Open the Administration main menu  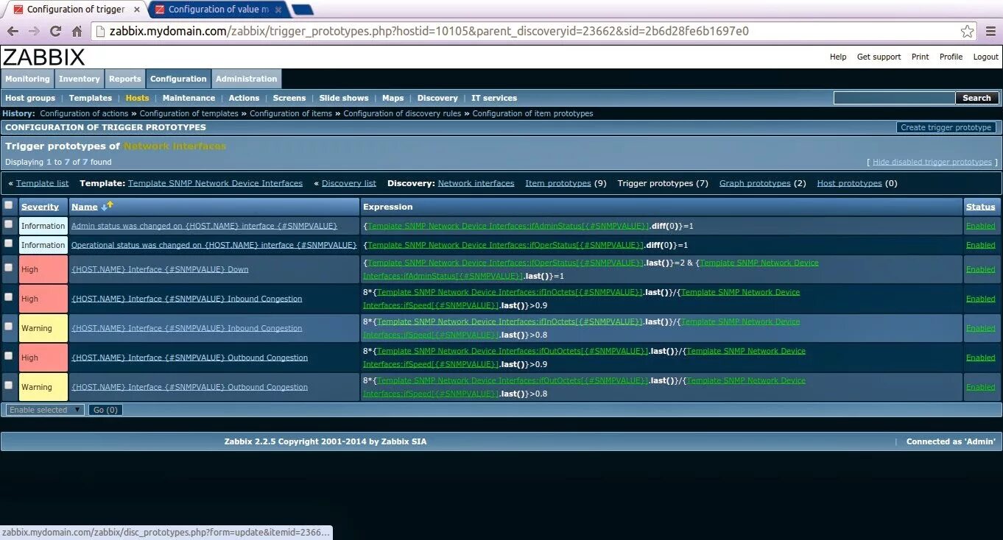coord(246,79)
